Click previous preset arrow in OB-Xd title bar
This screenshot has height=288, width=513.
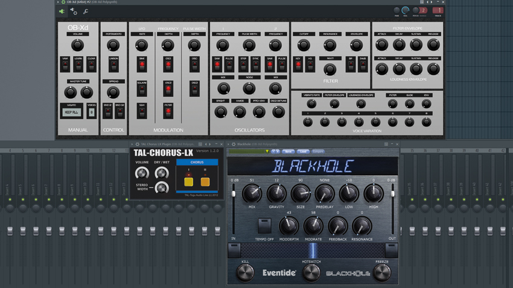427,2
